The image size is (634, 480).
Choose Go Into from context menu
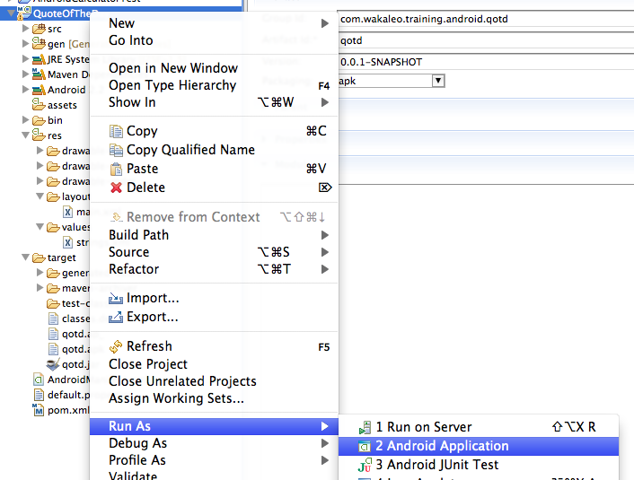click(214, 40)
